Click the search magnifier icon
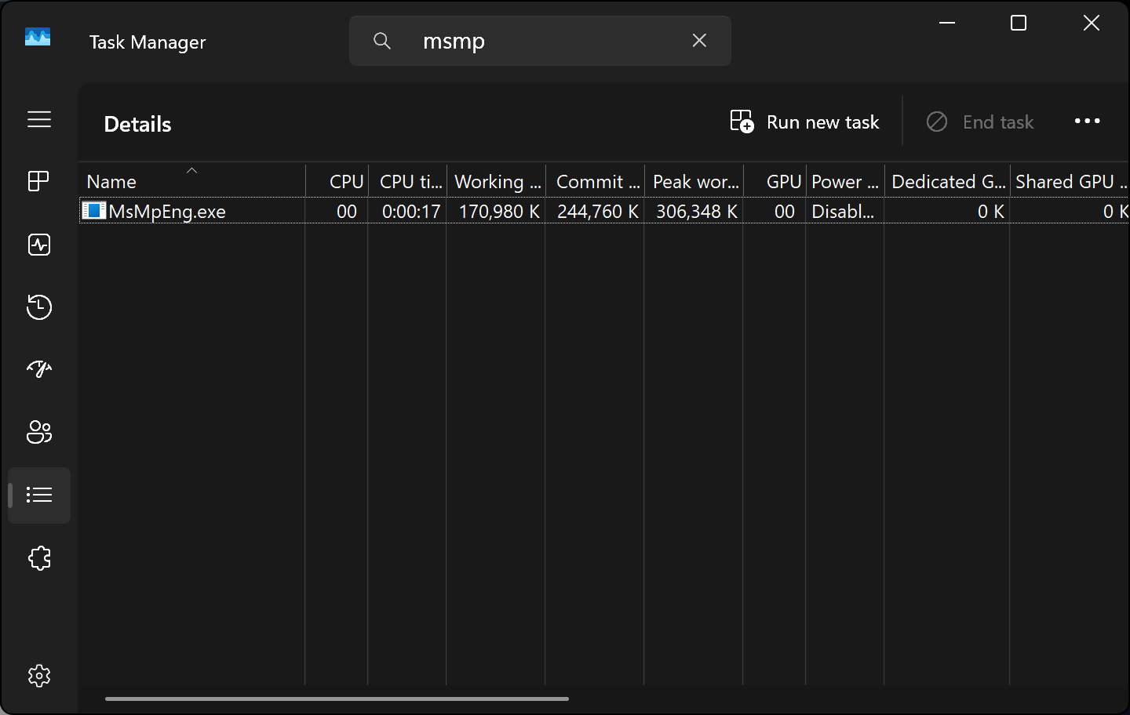This screenshot has width=1130, height=715. click(382, 41)
